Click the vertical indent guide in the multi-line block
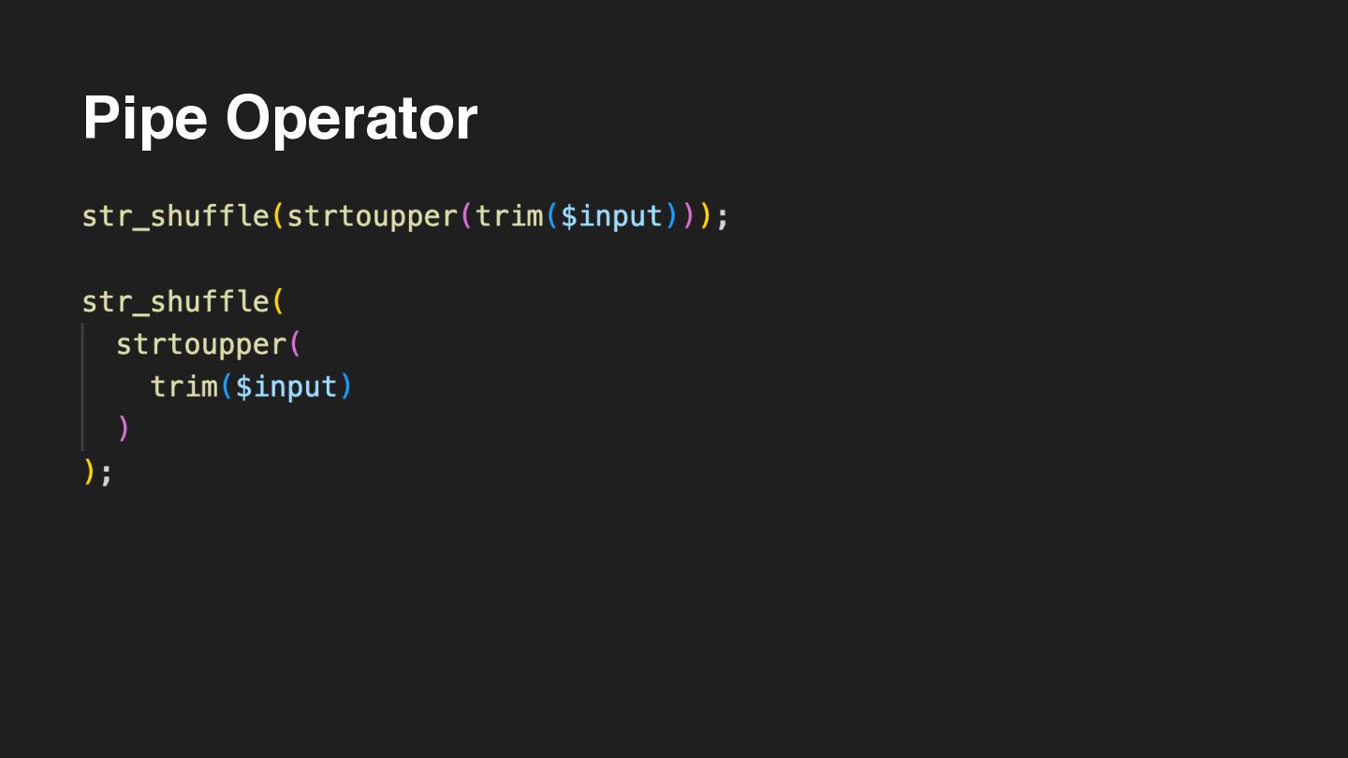Screen dimensions: 1348x758 pos(82,386)
